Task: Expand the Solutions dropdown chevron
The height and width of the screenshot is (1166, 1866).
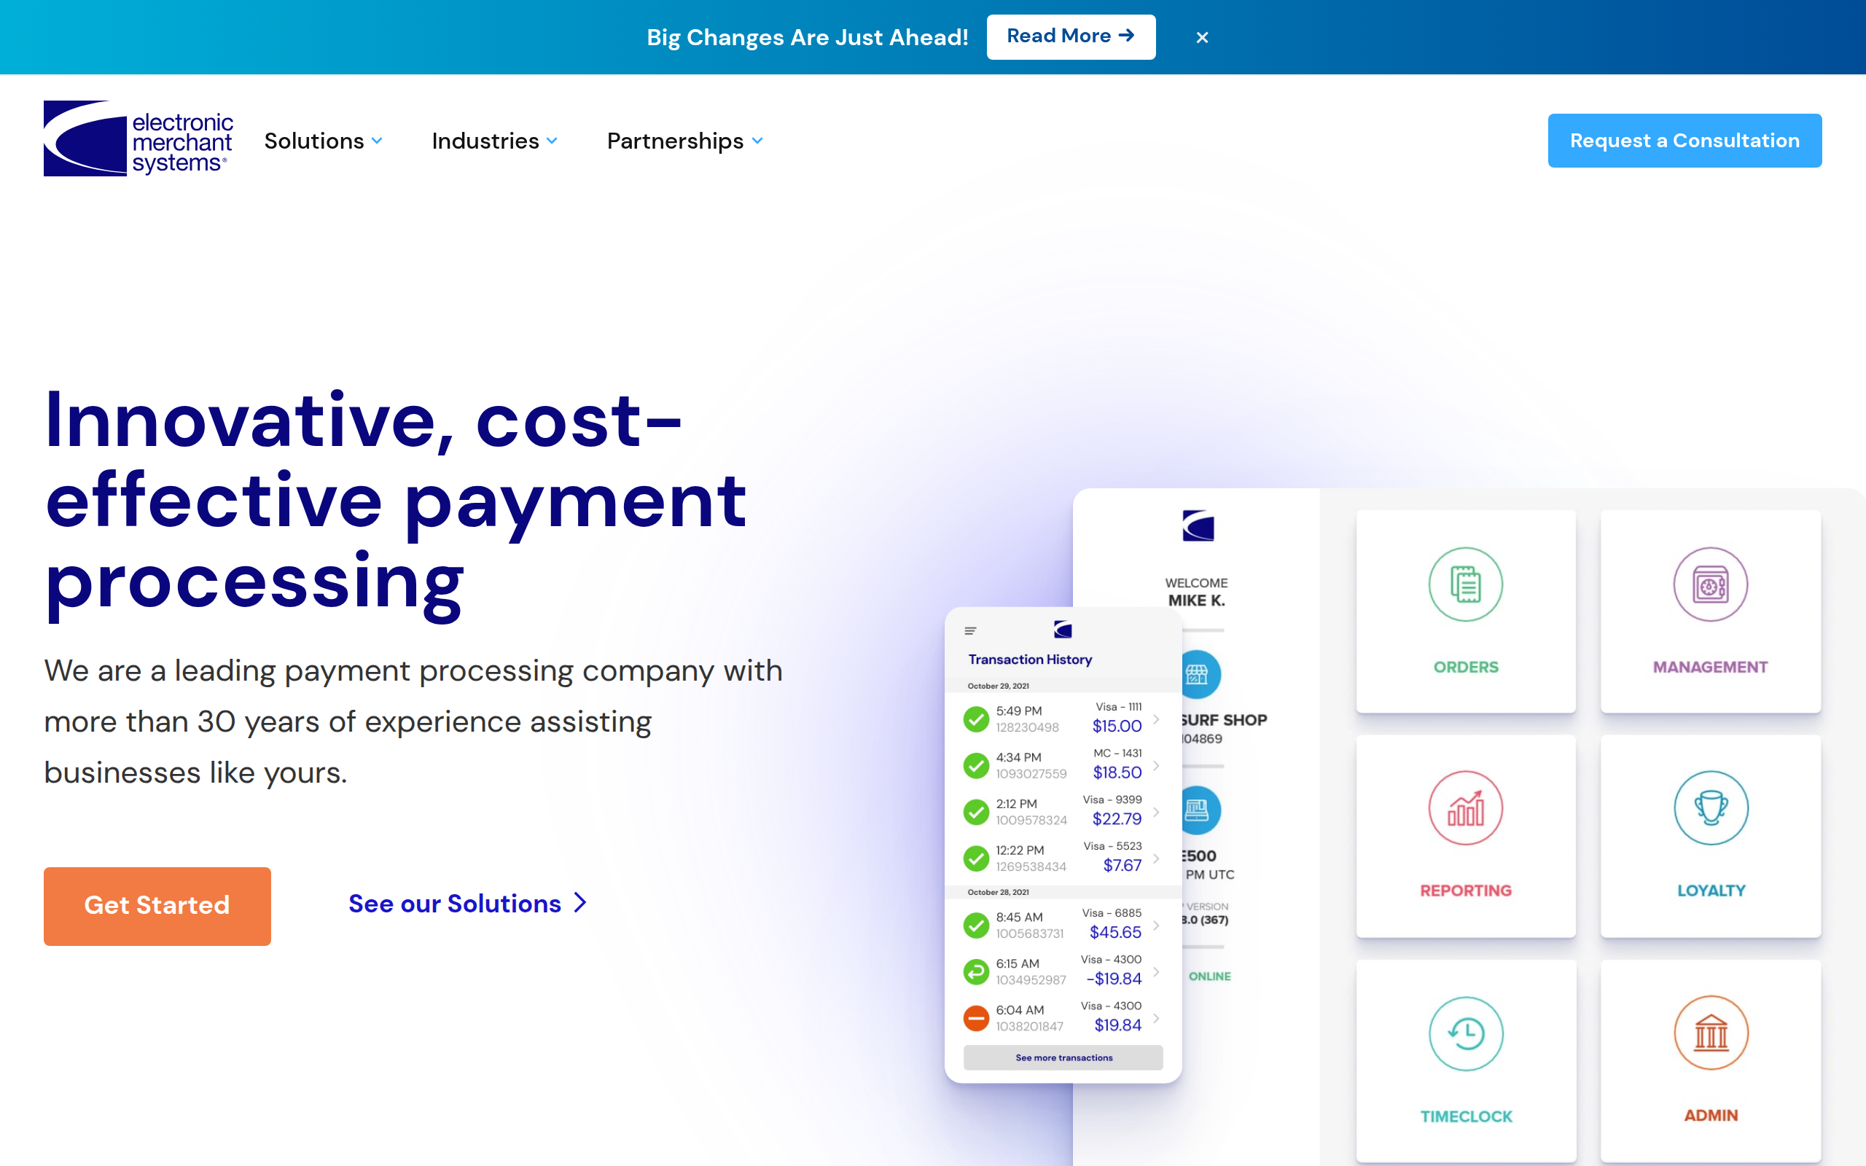Action: [377, 141]
